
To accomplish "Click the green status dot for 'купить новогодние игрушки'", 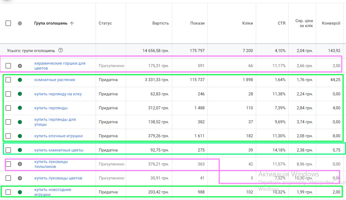I will coord(20,192).
